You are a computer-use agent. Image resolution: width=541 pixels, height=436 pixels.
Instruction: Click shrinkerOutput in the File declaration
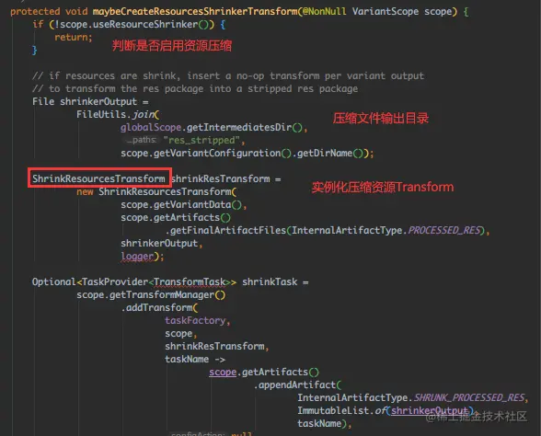[98, 101]
